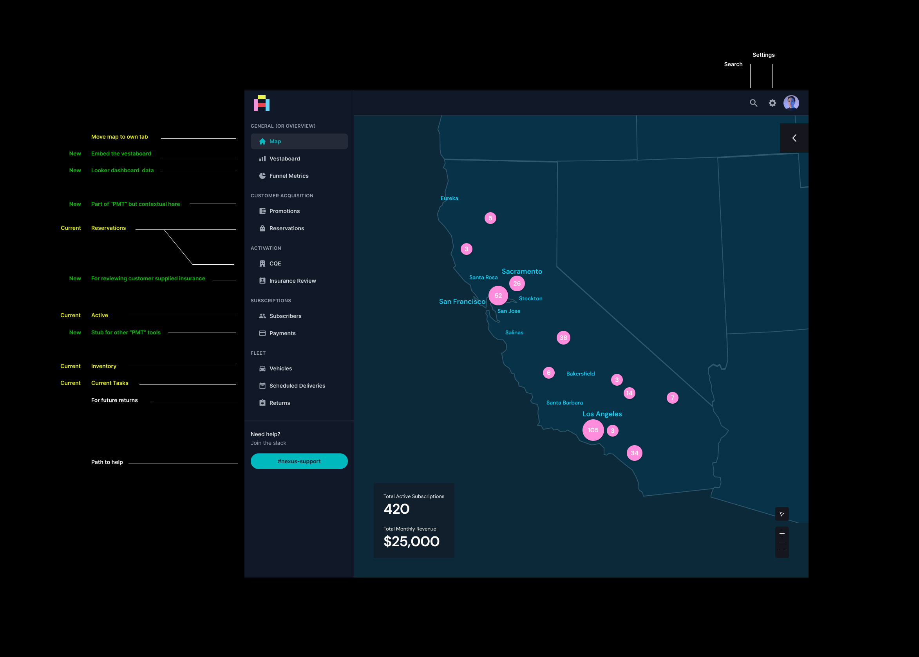Click the map zoom in plus
This screenshot has height=657, width=919.
coord(782,534)
